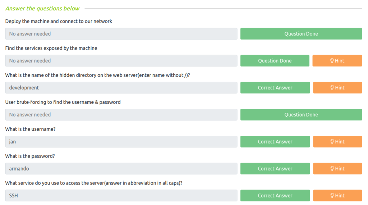Focus the password field containing armando
Image resolution: width=368 pixels, height=205 pixels.
[121, 169]
